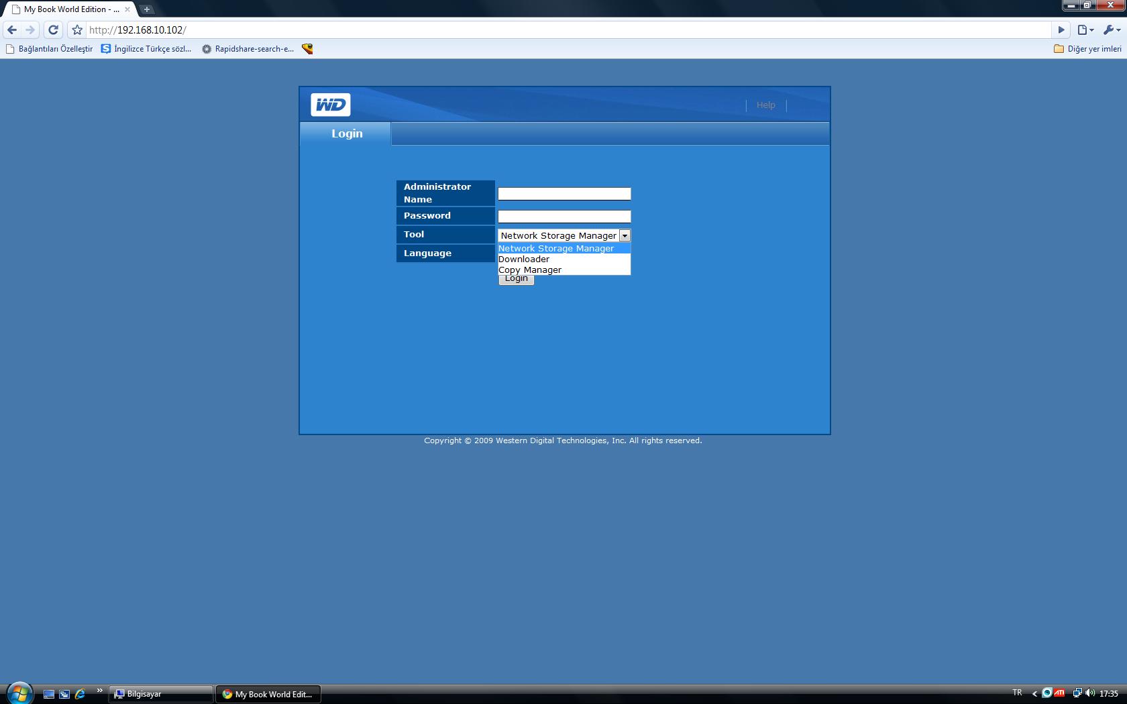Select the Login tab
Viewport: 1127px width, 704px height.
coord(346,133)
